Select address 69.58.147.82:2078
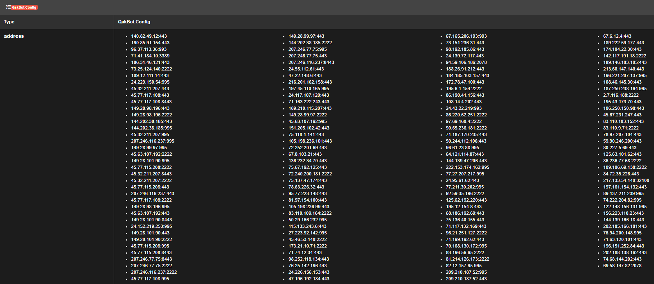The height and width of the screenshot is (284, 654). point(622,266)
